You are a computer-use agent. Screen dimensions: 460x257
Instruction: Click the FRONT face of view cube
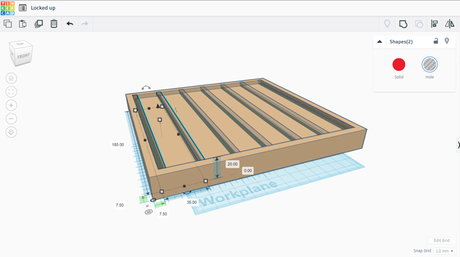[x=24, y=56]
